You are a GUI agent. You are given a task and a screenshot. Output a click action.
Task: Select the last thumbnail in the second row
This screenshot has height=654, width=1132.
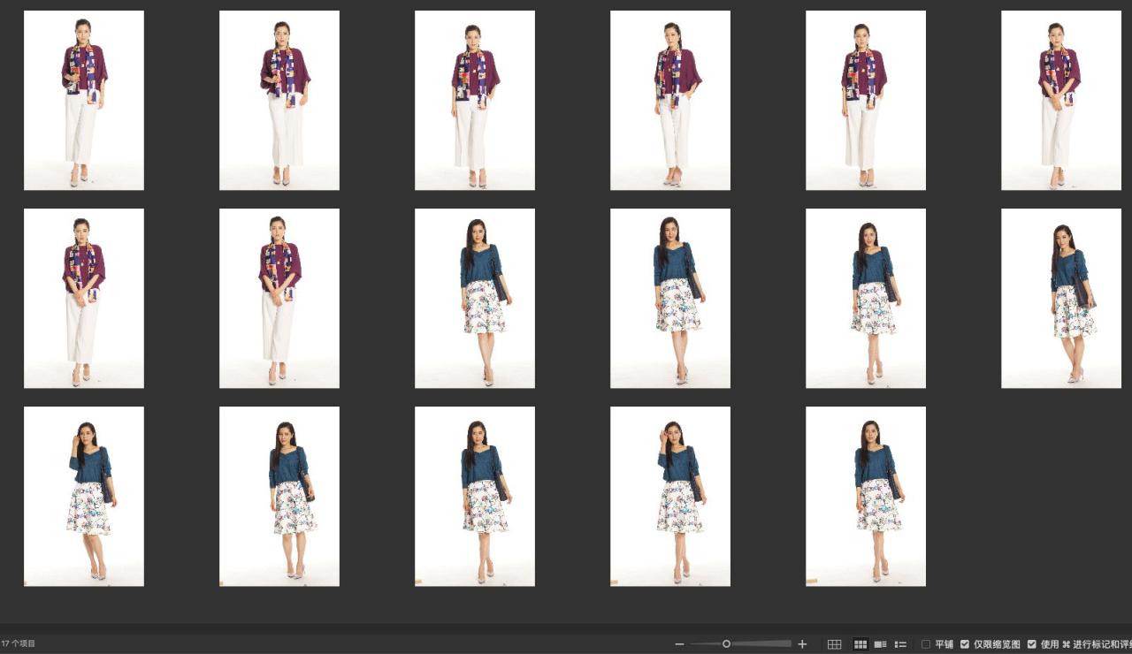[1060, 298]
